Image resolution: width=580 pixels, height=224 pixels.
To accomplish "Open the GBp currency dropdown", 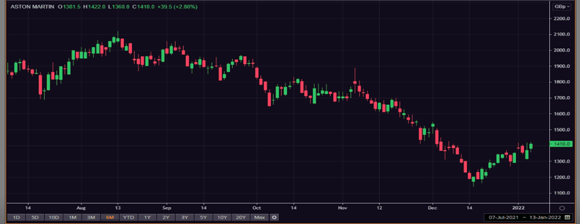I will (561, 7).
